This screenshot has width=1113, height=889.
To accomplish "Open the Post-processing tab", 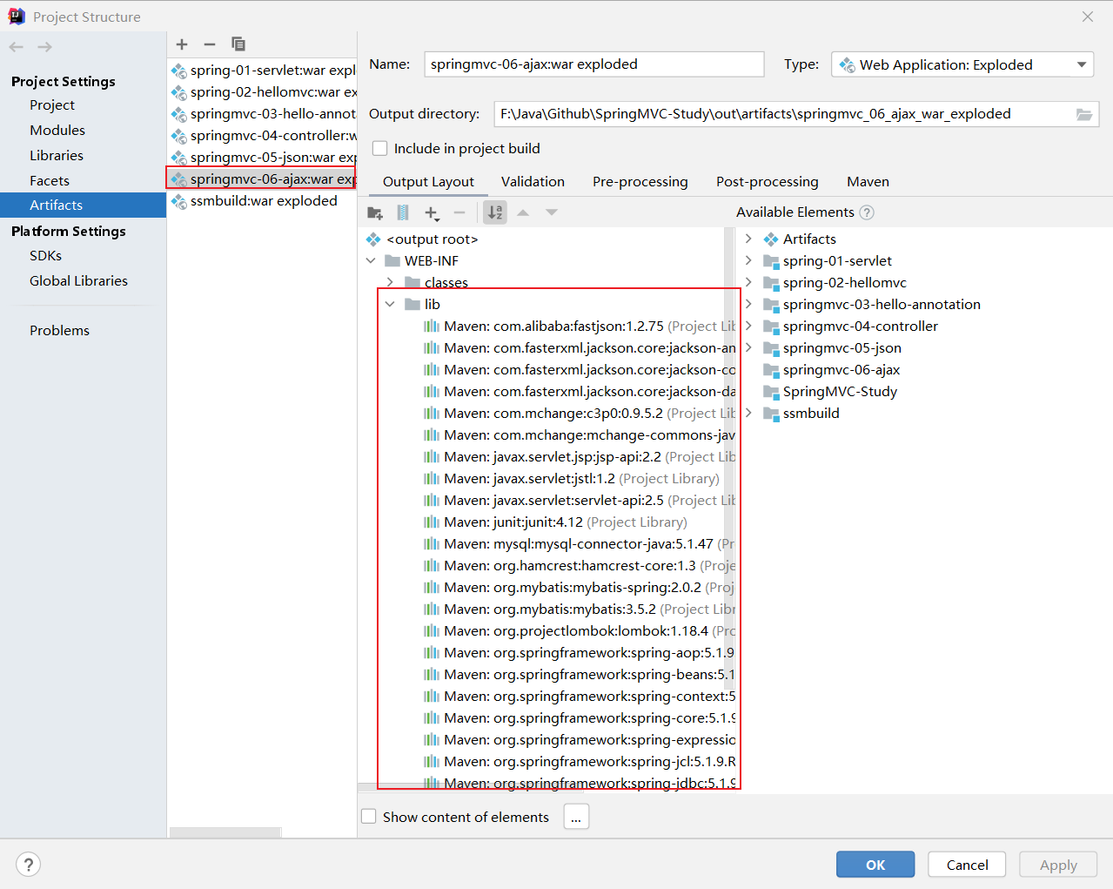I will (x=767, y=181).
